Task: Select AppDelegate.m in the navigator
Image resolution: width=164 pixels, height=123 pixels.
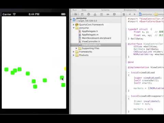Action: tap(90, 35)
